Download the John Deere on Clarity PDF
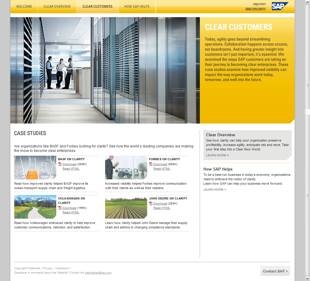Screen dimensions: 310x281 click(x=160, y=204)
